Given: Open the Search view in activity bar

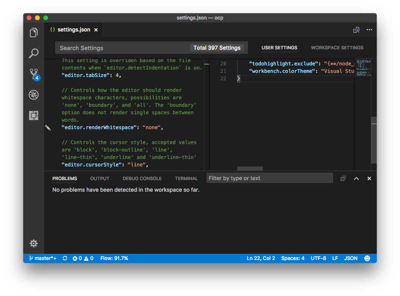Looking at the screenshot, I should (x=34, y=53).
